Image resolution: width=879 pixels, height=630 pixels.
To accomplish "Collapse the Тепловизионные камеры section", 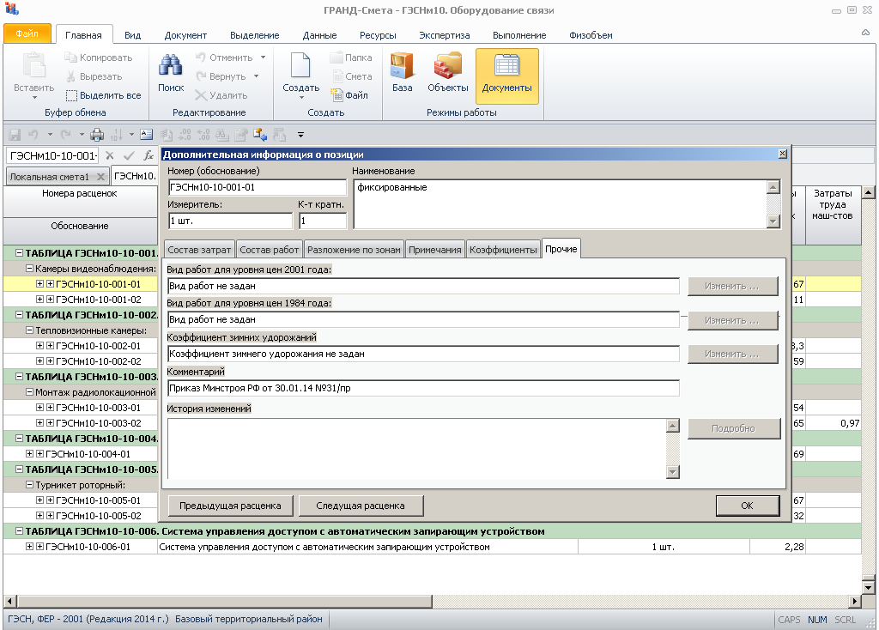I will [29, 330].
